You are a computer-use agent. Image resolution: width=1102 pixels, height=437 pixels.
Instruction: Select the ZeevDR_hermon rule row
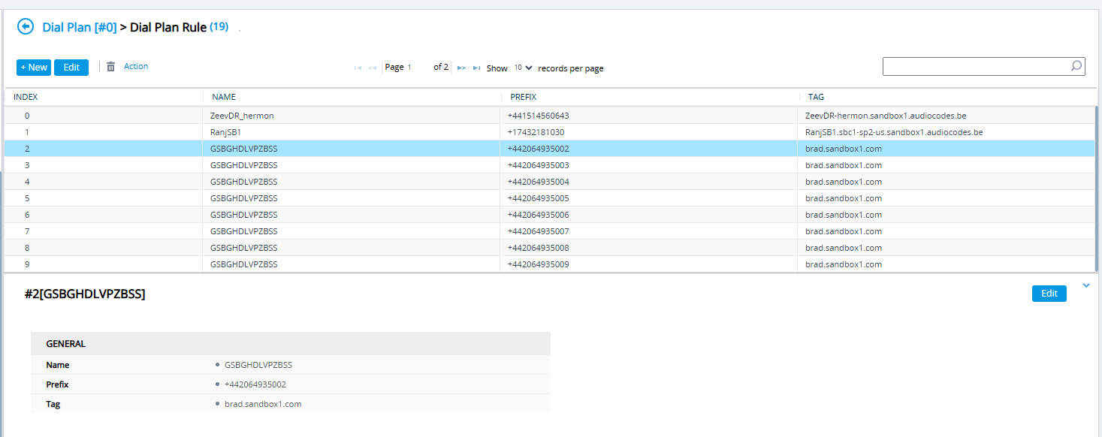(x=300, y=116)
